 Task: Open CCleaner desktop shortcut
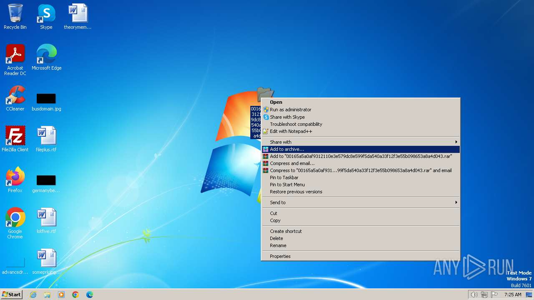[x=15, y=98]
